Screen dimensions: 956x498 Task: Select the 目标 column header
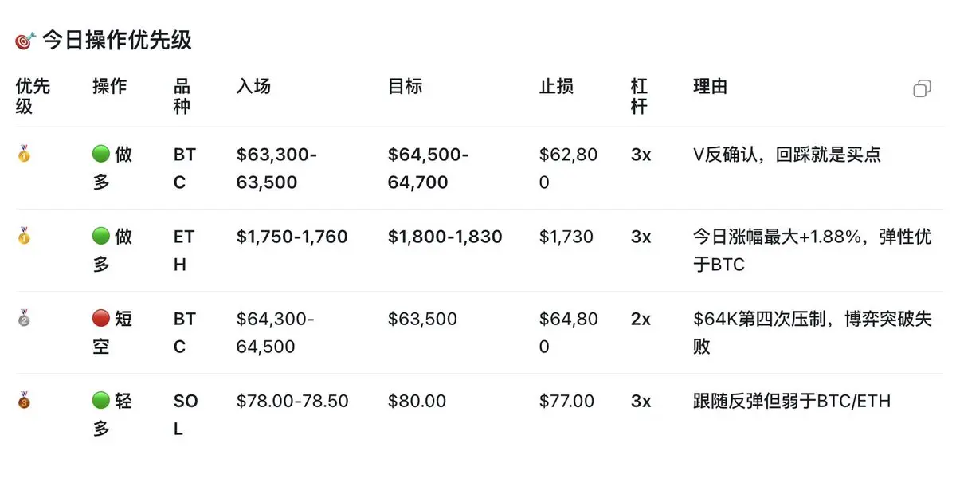click(405, 86)
